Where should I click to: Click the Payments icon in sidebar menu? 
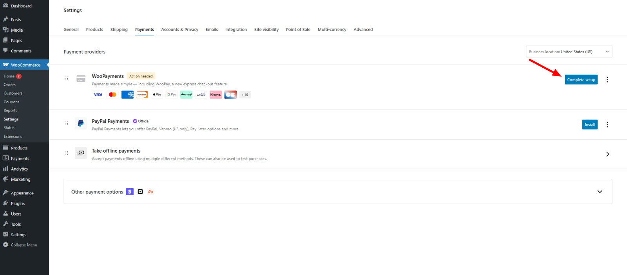point(5,158)
